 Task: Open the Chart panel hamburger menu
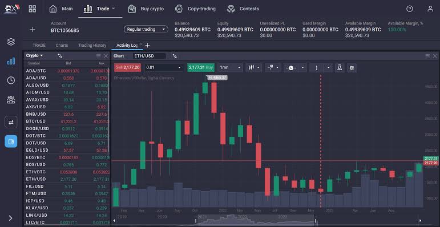click(427, 56)
